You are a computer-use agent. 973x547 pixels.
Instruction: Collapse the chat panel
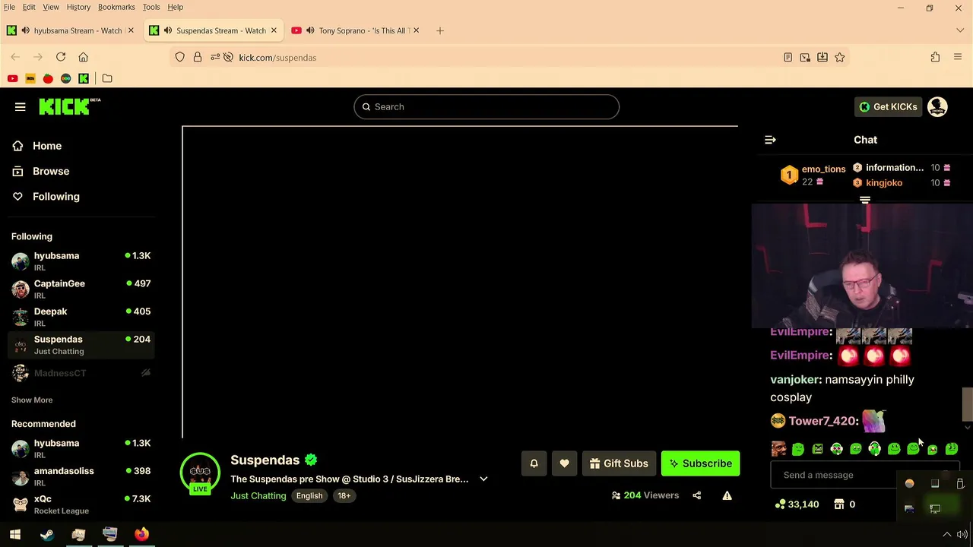pos(770,140)
